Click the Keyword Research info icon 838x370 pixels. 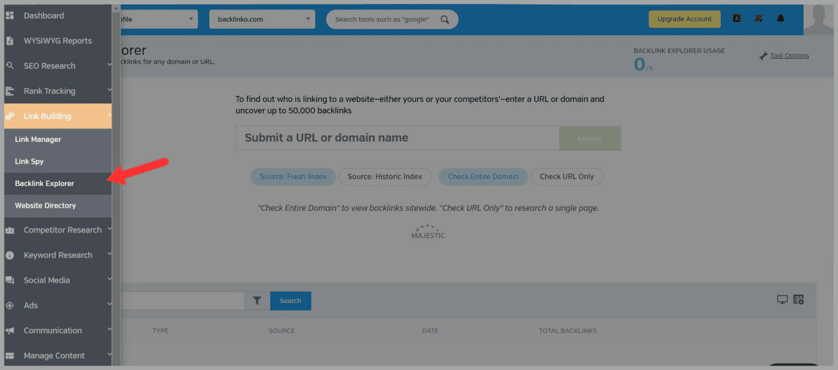point(9,255)
